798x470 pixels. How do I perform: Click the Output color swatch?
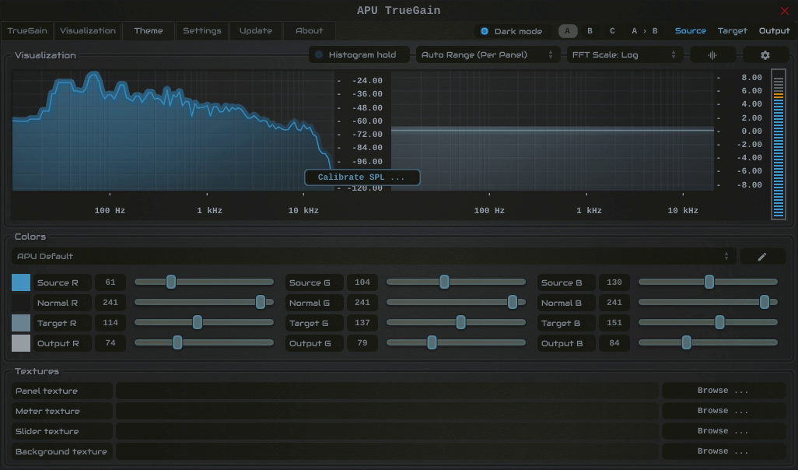[21, 344]
